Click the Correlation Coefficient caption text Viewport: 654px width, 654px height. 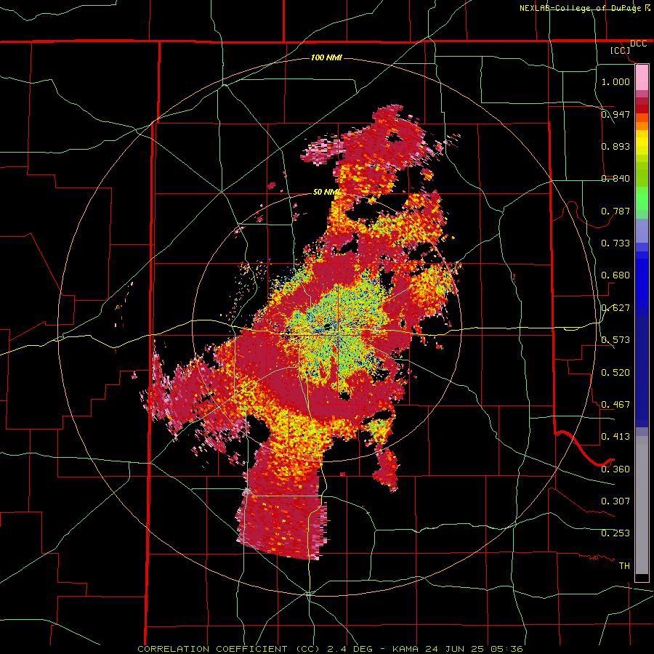click(x=330, y=649)
